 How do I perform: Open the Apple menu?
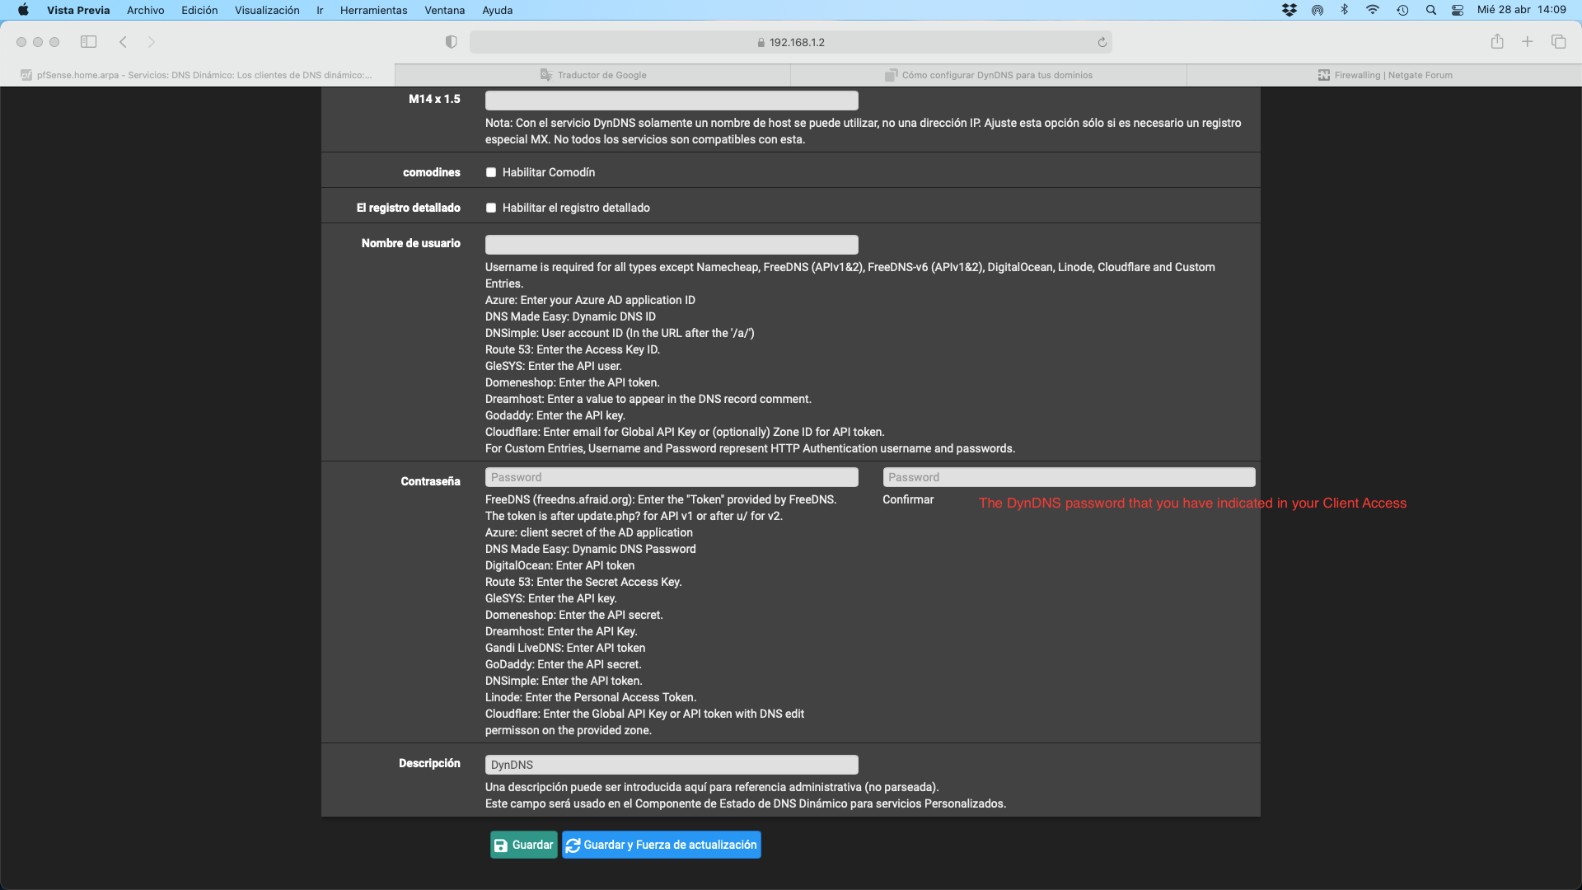(23, 10)
